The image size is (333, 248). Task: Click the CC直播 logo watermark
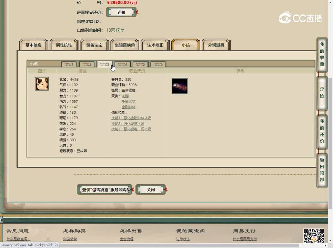point(300,18)
